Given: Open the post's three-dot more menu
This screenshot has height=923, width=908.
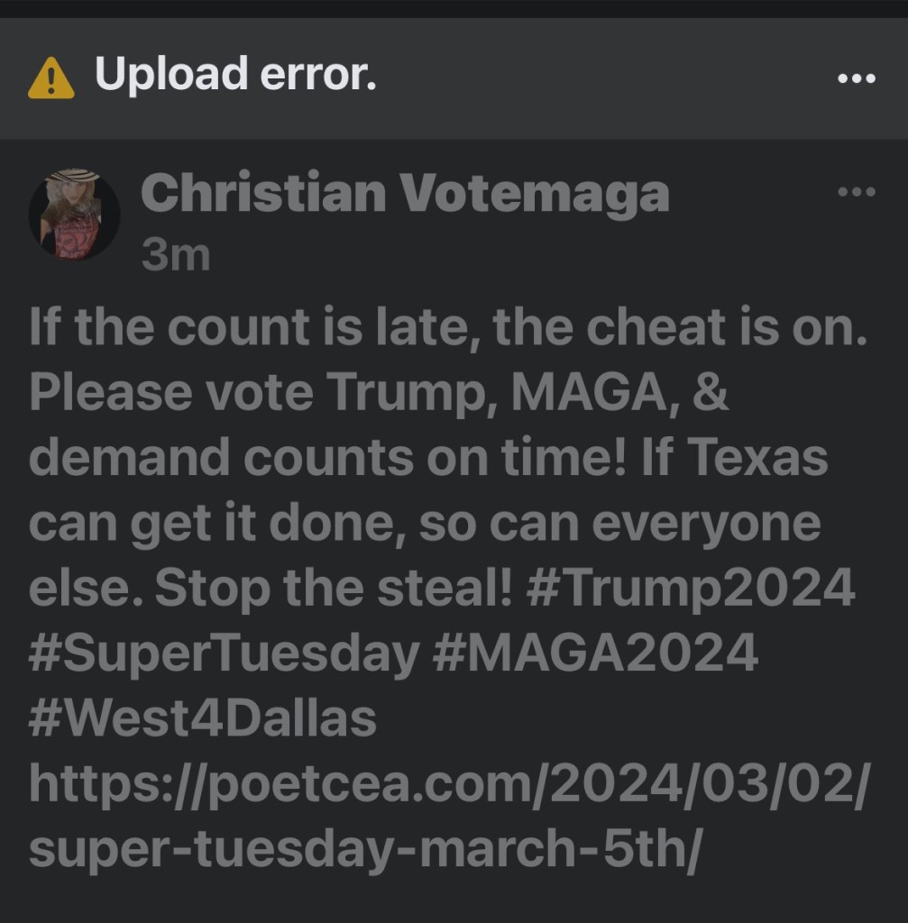Looking at the screenshot, I should click(x=856, y=191).
